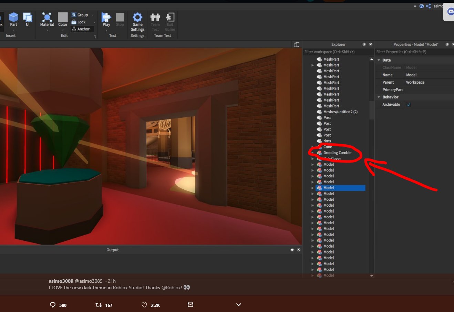Expand the MeshPart with the arrow
Screen dimensions: 454x312
[x=312, y=65]
